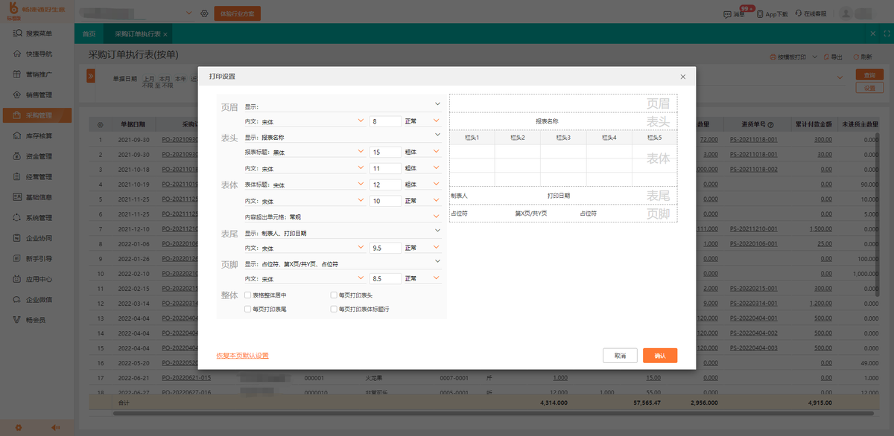Image resolution: width=894 pixels, height=436 pixels.
Task: Click the 确认 button
Action: point(660,356)
